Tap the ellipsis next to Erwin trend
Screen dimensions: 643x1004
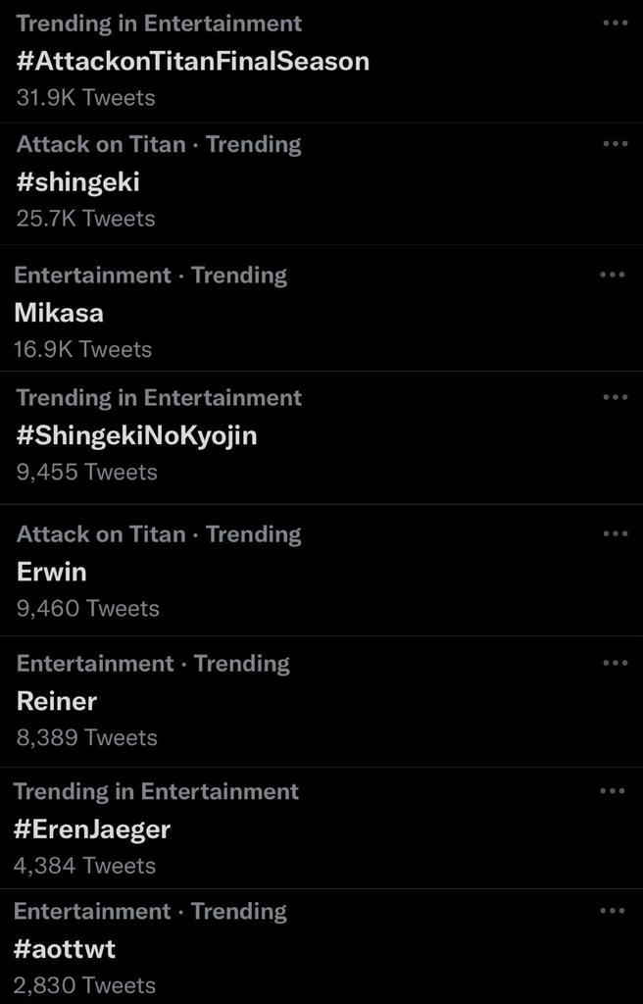(x=614, y=534)
